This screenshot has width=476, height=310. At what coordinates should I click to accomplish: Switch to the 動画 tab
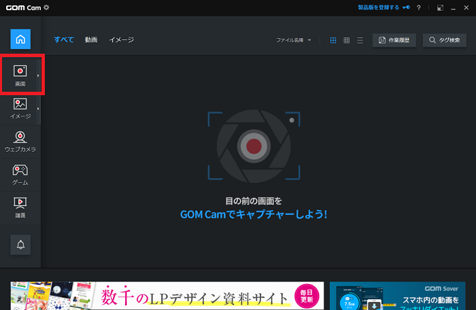click(x=90, y=40)
